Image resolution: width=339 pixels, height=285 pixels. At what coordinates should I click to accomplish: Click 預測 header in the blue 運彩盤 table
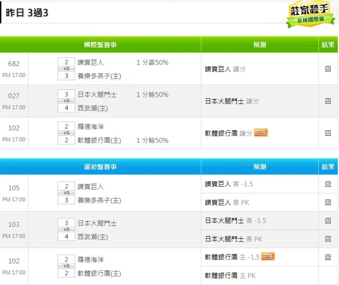[260, 167]
